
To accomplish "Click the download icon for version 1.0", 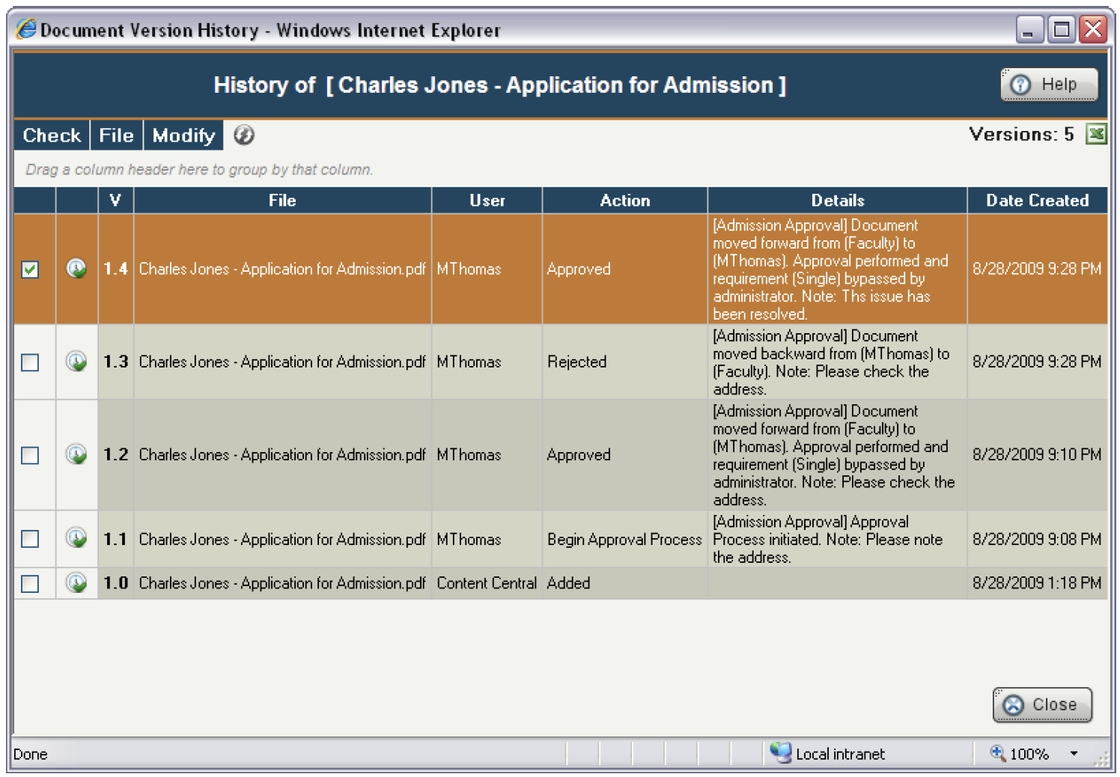I will click(76, 582).
